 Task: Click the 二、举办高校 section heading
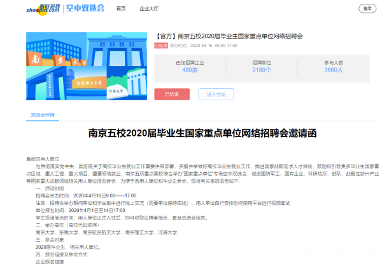69,225
